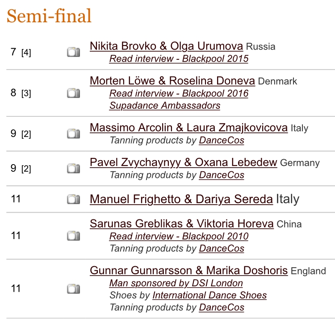The image size is (335, 322).
Task: Open Nikita Brovko & Olga Urumova profile
Action: tap(167, 46)
